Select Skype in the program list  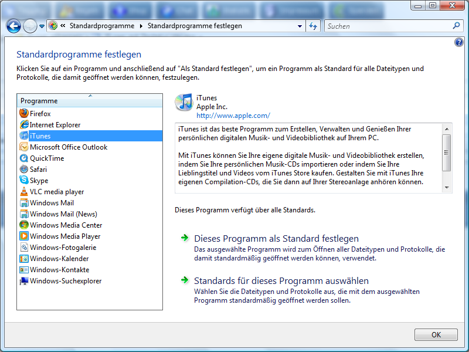[x=90, y=180]
